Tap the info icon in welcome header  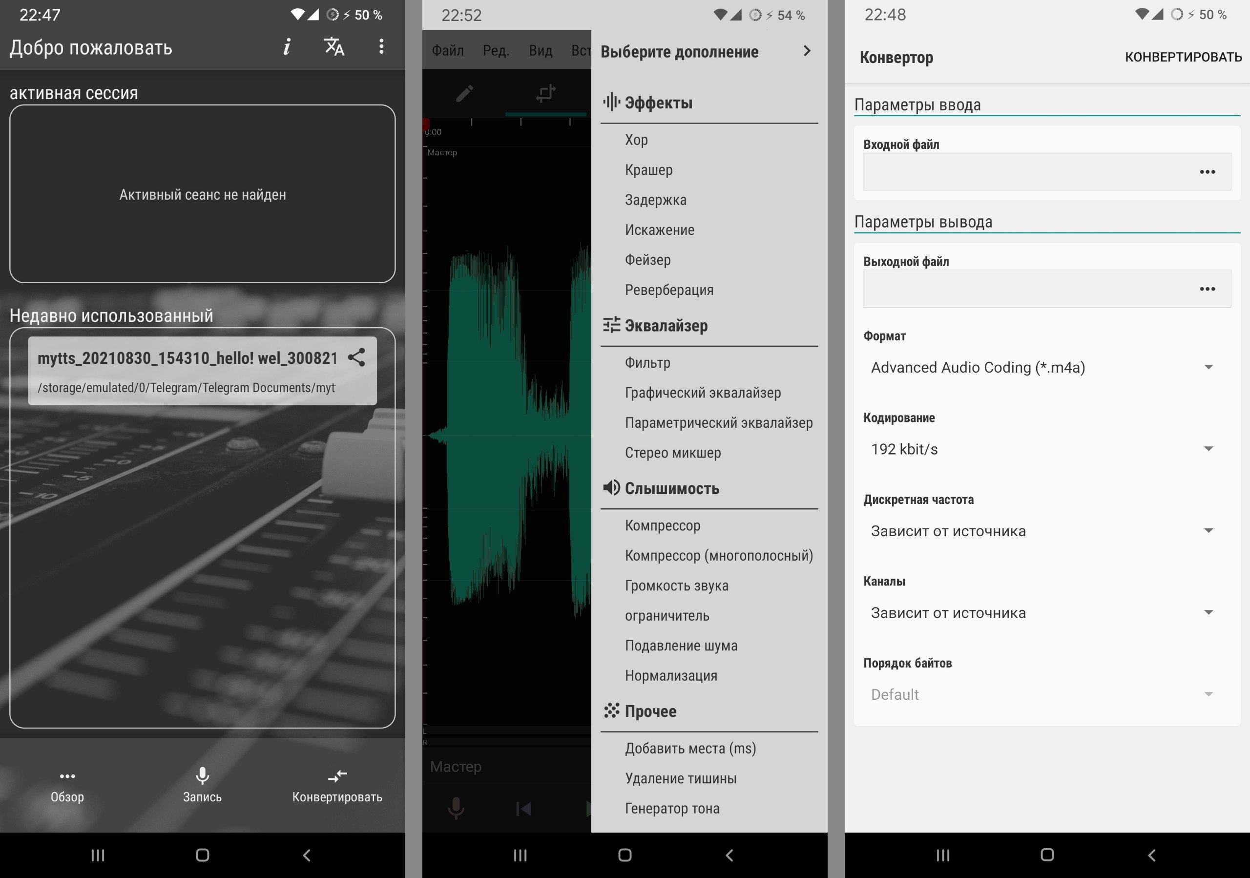[287, 47]
